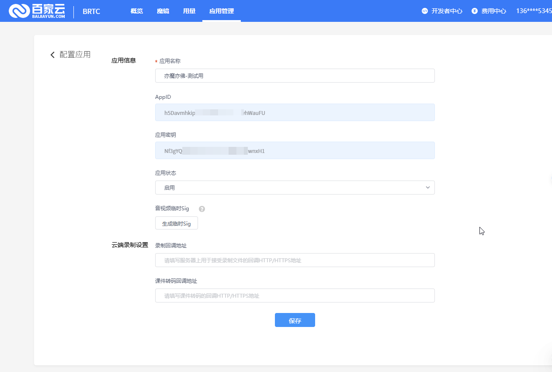The width and height of the screenshot is (552, 372).
Task: Open the account menu 136****5345
Action: click(534, 11)
